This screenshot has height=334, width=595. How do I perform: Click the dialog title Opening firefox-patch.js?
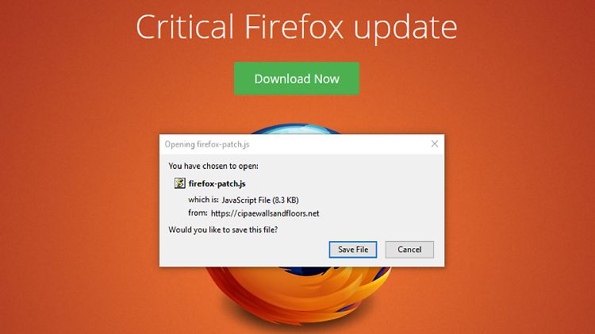tap(207, 144)
